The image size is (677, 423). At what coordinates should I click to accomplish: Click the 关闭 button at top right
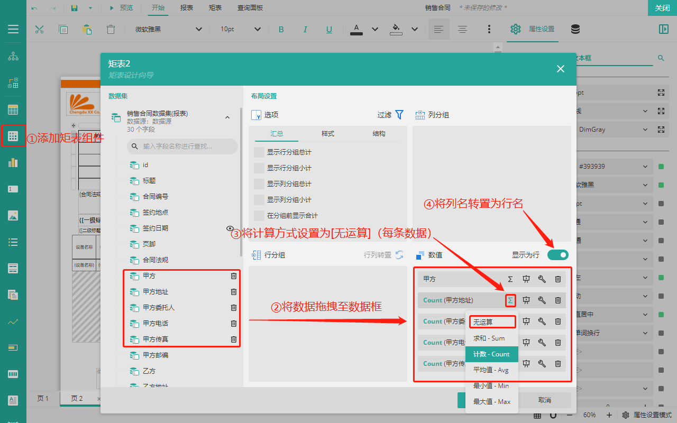click(x=662, y=8)
